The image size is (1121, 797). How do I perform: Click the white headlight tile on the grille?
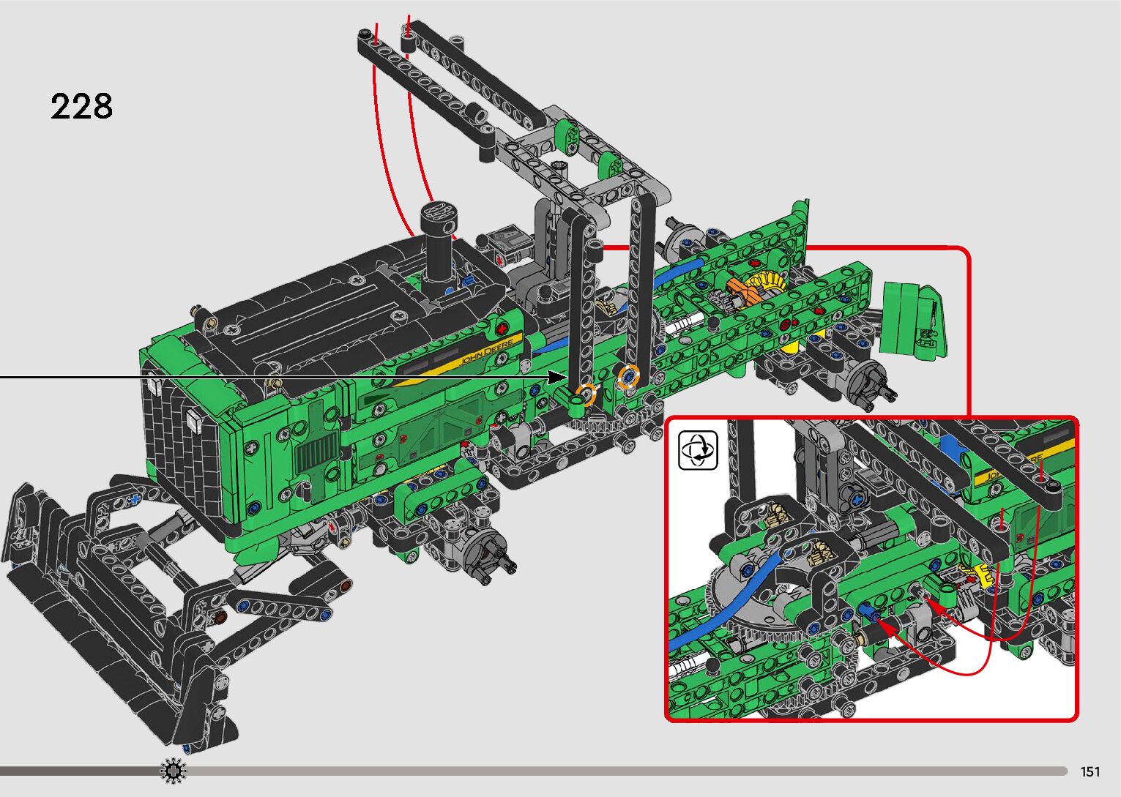pyautogui.click(x=194, y=419)
